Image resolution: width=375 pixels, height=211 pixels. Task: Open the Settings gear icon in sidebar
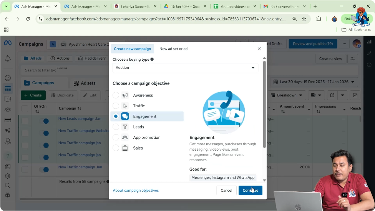coord(8,176)
